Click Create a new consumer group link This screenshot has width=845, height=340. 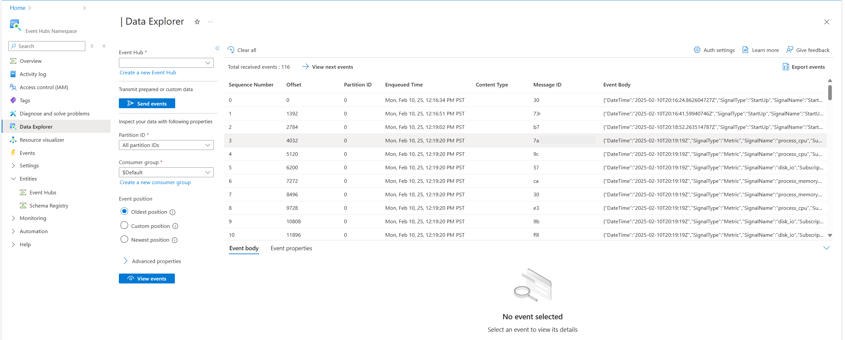point(155,182)
